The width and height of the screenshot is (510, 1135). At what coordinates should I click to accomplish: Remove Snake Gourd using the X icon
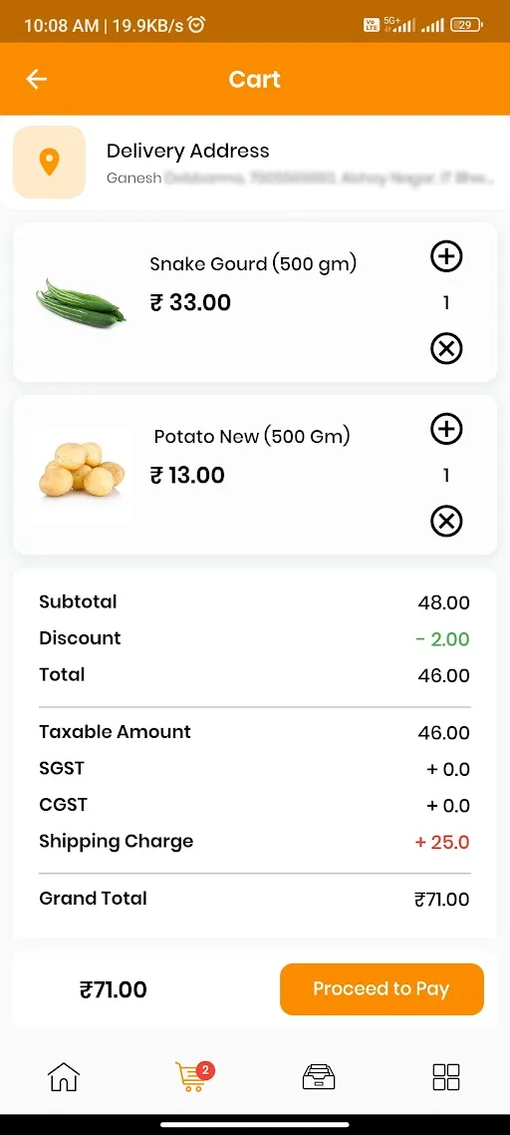(446, 350)
